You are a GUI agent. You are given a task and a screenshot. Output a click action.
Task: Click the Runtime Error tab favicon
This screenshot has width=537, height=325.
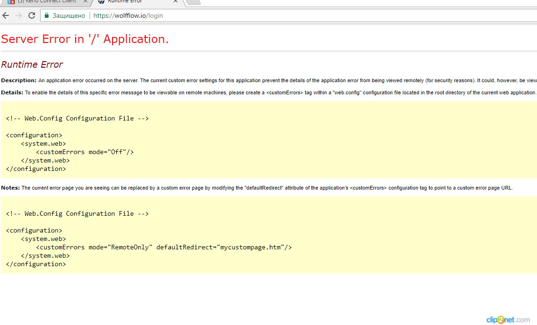pyautogui.click(x=101, y=2)
